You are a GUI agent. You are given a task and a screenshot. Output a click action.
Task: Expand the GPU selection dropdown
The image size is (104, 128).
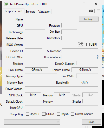coord(32,122)
